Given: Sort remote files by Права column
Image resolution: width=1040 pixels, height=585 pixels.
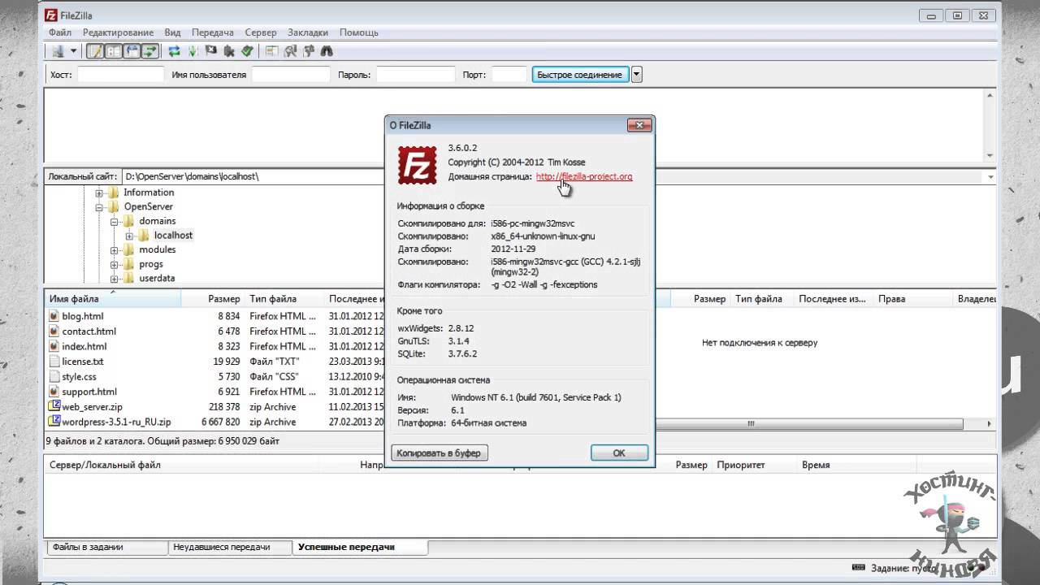Looking at the screenshot, I should [x=912, y=299].
